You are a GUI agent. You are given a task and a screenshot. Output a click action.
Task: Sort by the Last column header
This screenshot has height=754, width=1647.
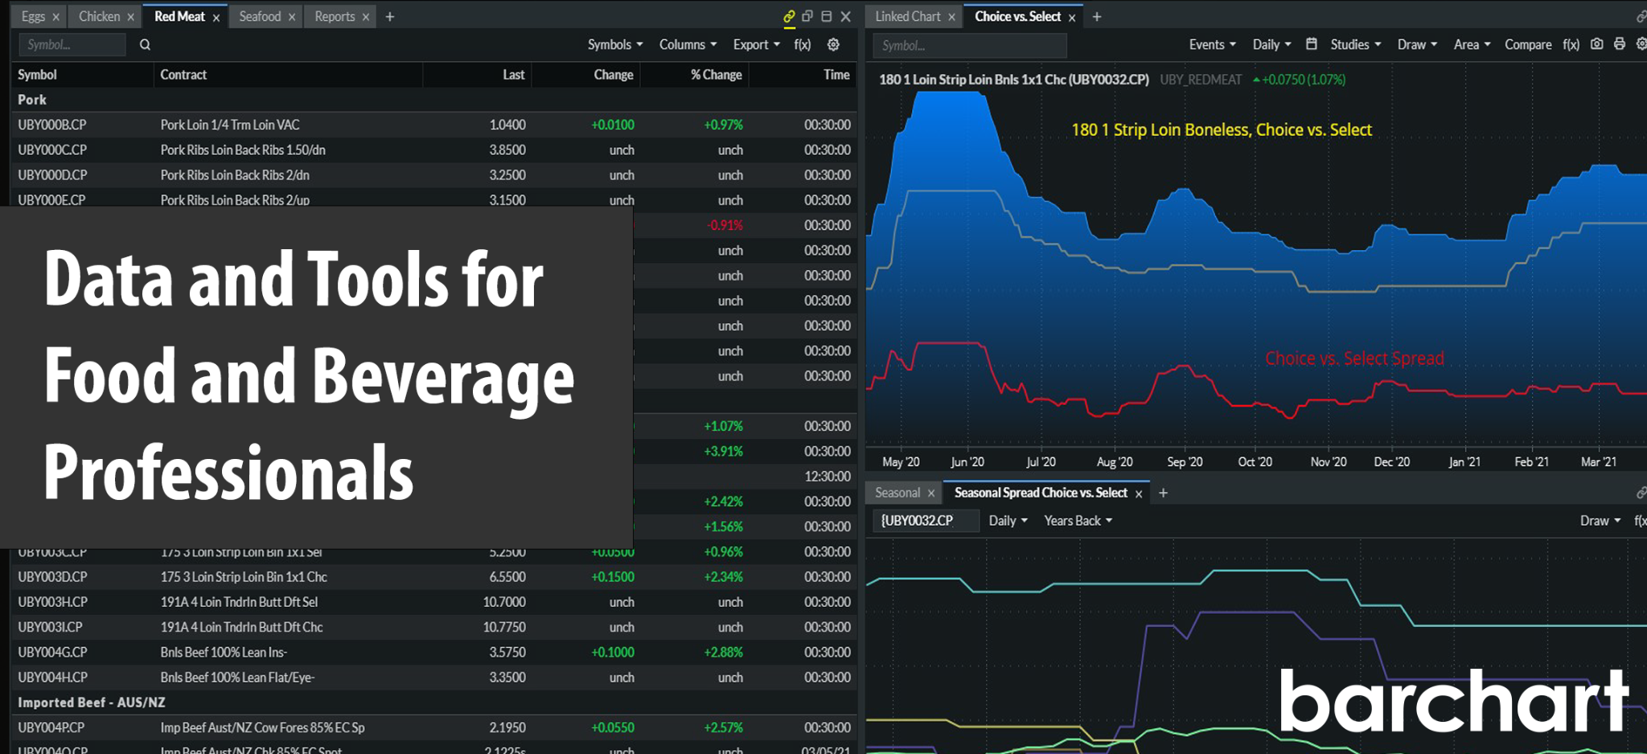pos(514,75)
